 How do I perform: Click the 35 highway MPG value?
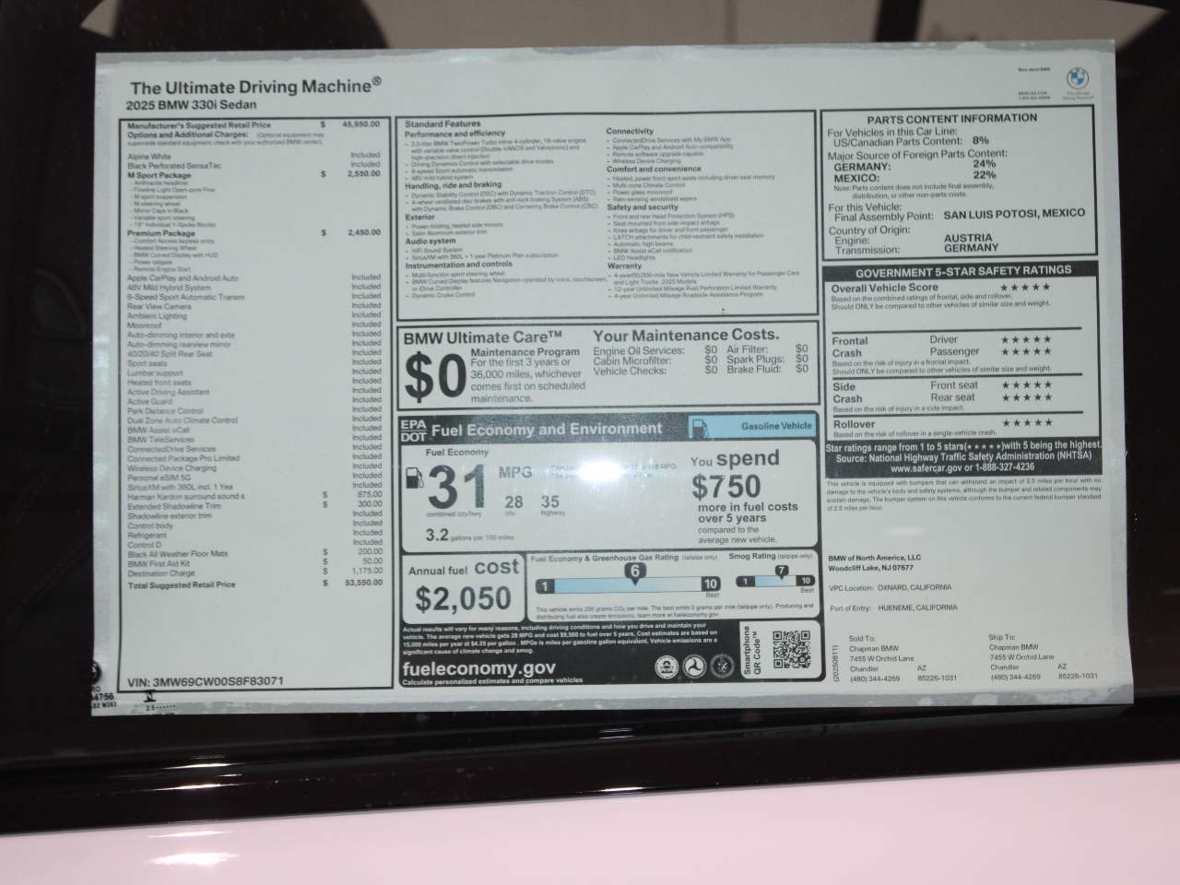tap(550, 502)
